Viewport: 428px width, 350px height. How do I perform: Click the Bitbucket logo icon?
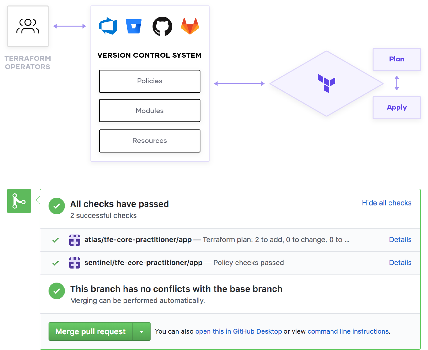134,26
